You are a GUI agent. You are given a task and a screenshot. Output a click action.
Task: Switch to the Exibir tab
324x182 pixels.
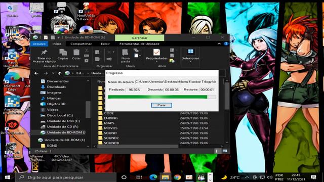[105, 44]
